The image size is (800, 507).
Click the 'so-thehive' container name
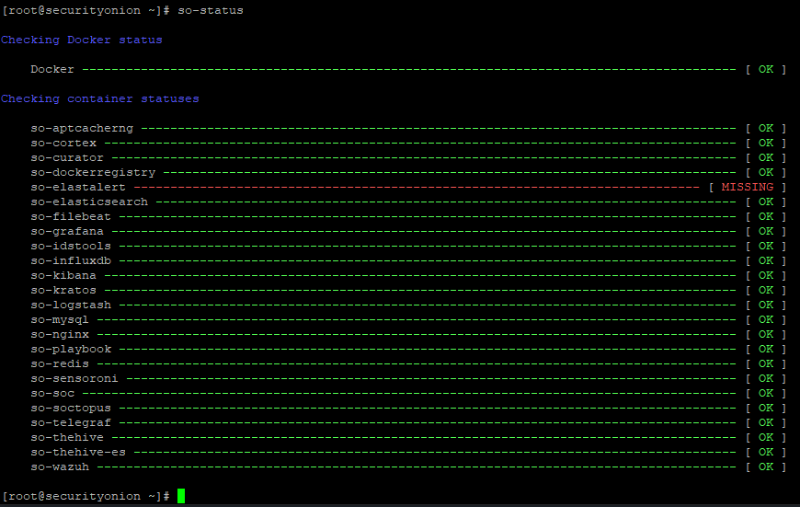(x=67, y=438)
